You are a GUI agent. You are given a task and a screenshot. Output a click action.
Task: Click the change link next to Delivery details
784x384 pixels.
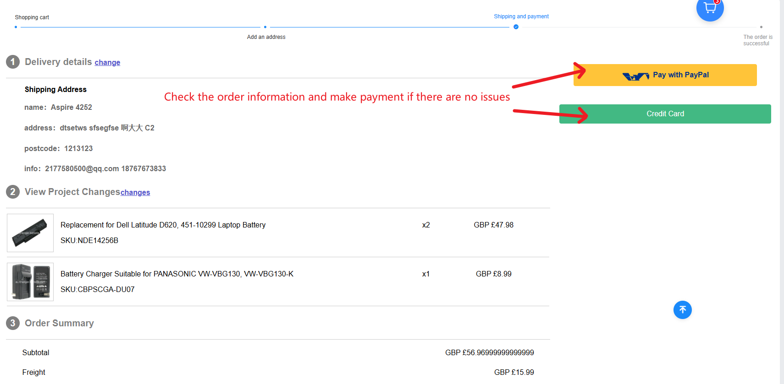tap(107, 63)
